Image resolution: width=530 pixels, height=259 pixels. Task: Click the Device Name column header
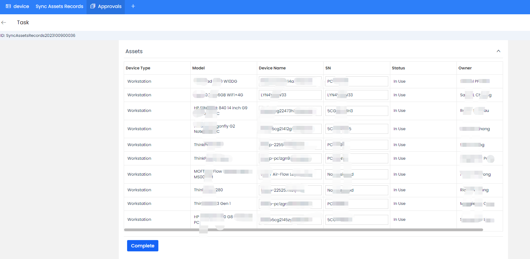(272, 68)
